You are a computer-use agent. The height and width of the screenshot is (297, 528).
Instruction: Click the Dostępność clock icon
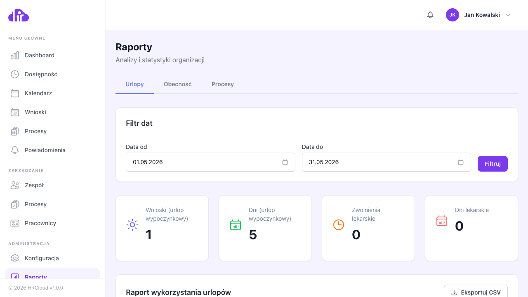[x=15, y=74]
